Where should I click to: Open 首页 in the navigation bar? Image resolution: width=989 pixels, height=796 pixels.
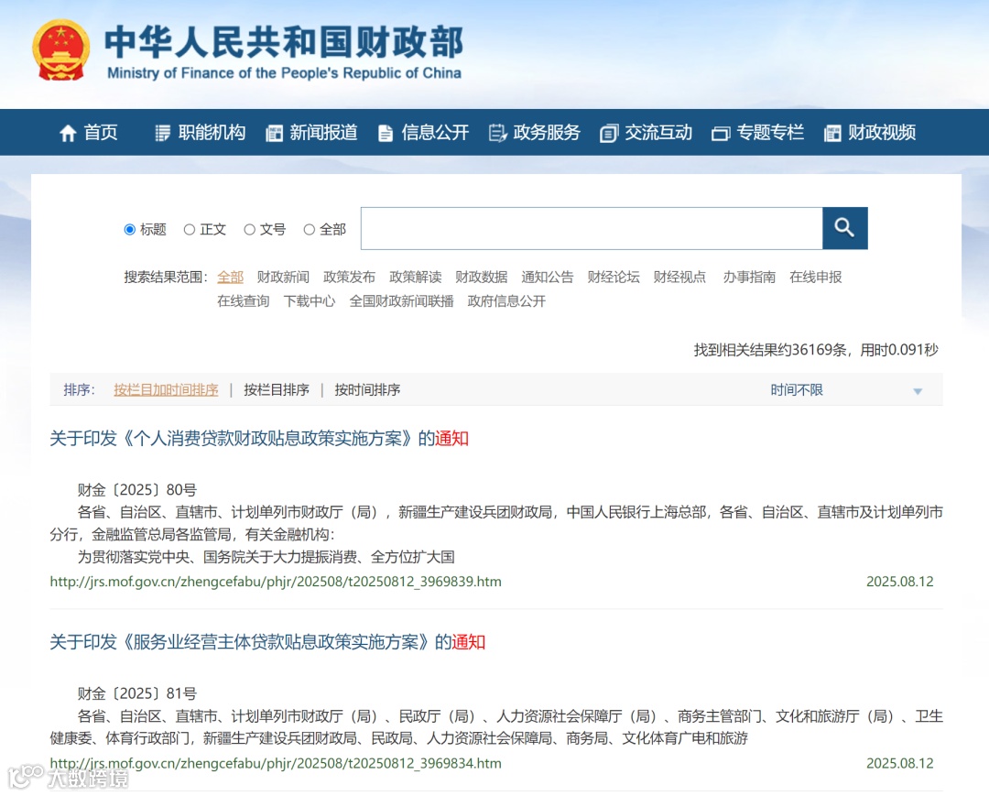pos(101,133)
